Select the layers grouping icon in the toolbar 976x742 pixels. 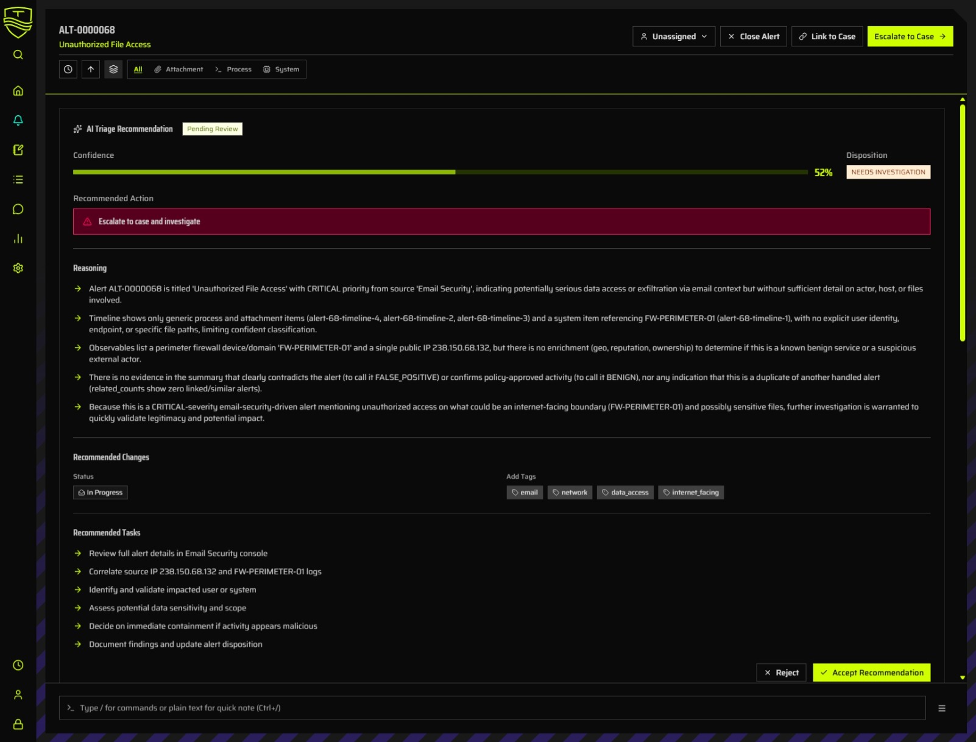pos(113,69)
